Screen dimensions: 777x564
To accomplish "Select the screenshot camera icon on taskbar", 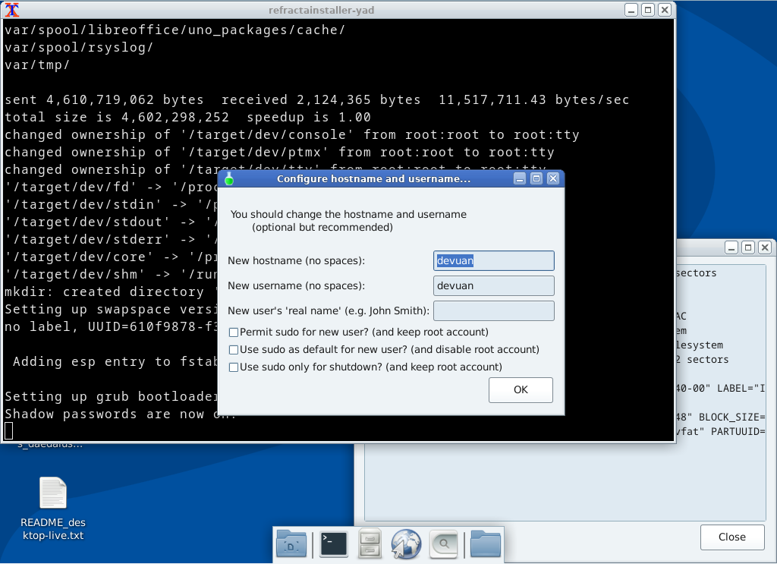I will (291, 544).
